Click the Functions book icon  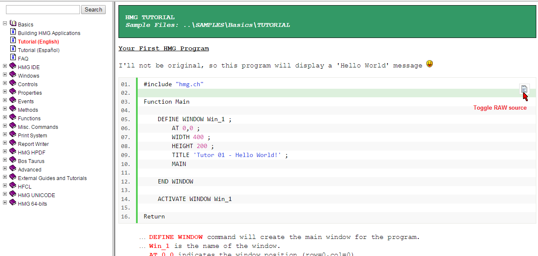(x=13, y=117)
